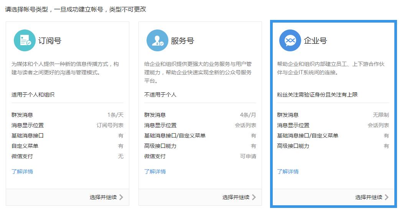This screenshot has height=211, width=402.
Task: Click the 订阅号 card title
Action: click(50, 41)
